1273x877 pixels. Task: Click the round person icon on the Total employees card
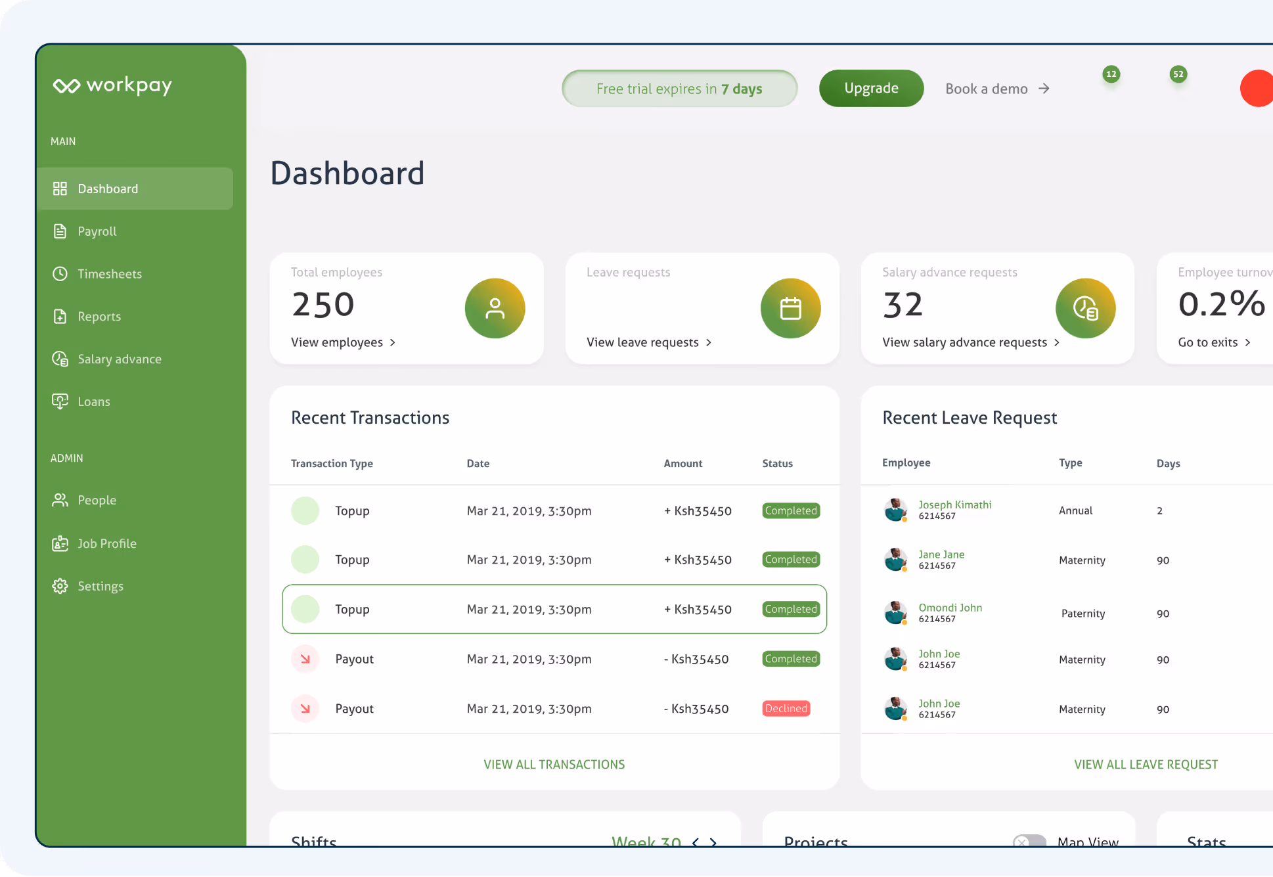click(495, 308)
